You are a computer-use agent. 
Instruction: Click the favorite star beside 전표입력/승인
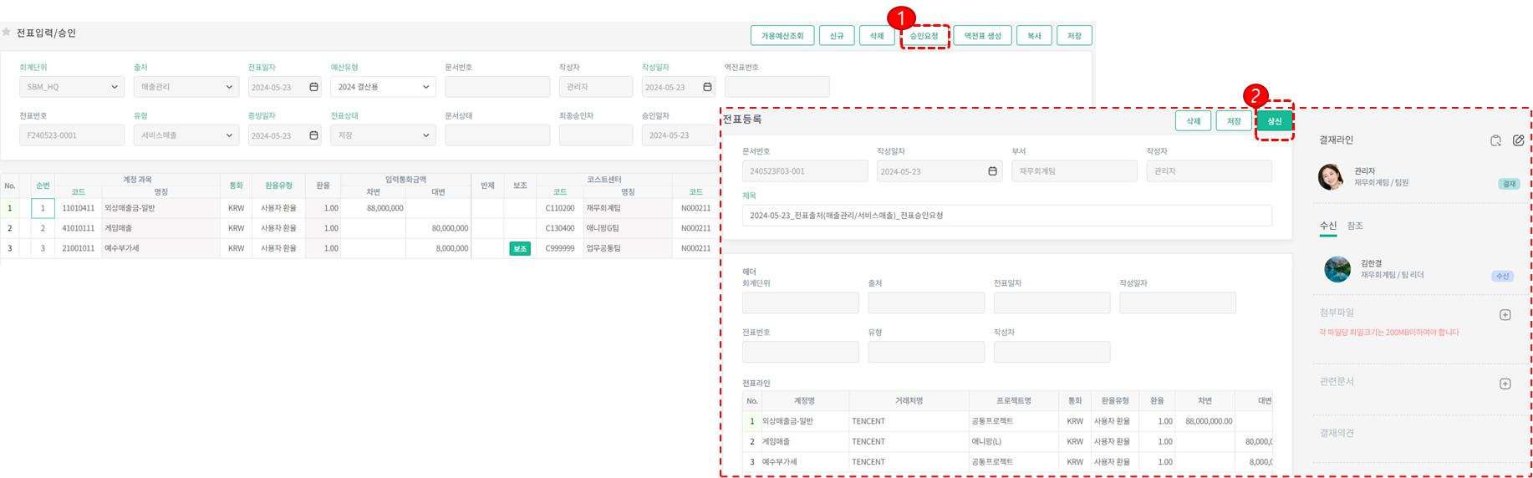point(7,33)
